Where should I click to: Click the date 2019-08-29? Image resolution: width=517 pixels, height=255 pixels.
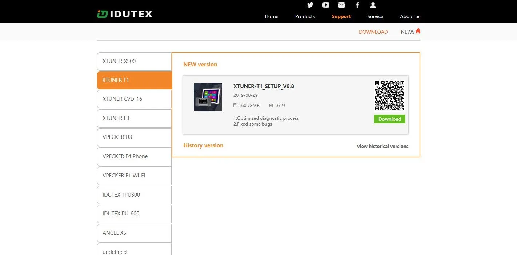click(245, 95)
